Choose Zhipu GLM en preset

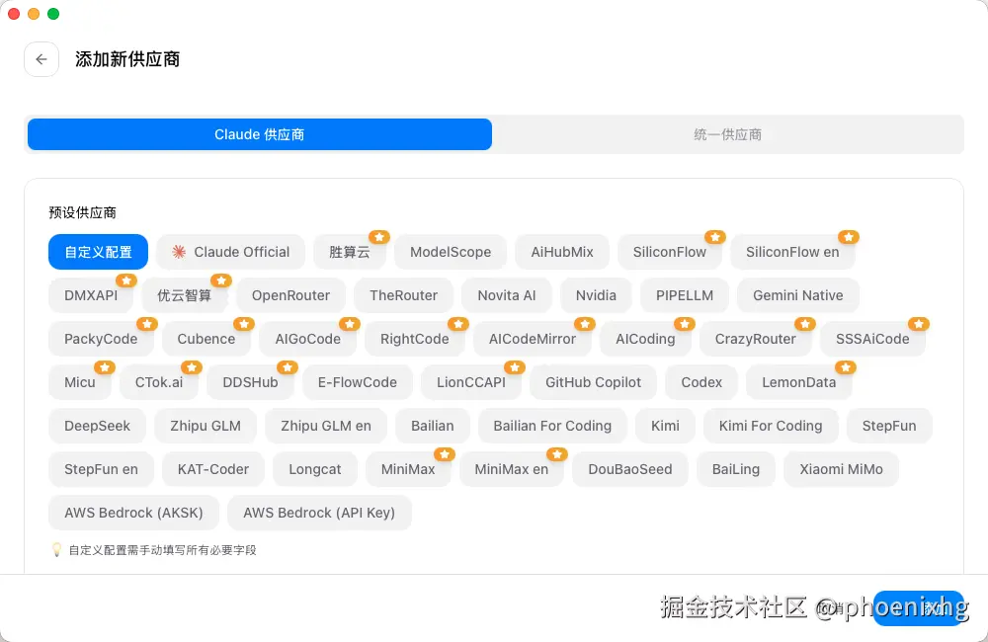(x=326, y=426)
